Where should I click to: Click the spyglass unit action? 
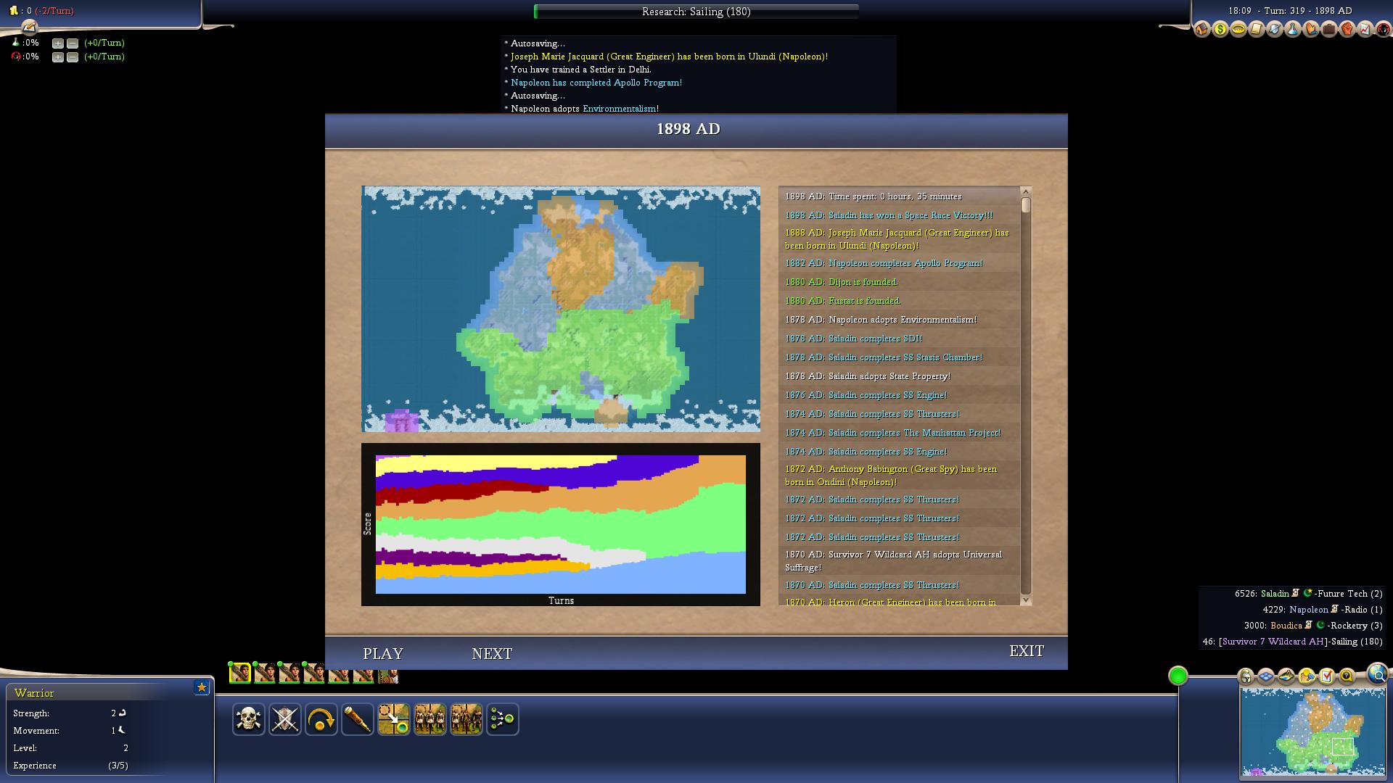(357, 719)
